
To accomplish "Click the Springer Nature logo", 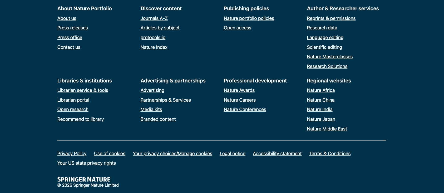I will 84,179.
